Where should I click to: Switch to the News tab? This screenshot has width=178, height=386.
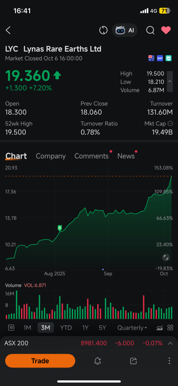tap(126, 156)
